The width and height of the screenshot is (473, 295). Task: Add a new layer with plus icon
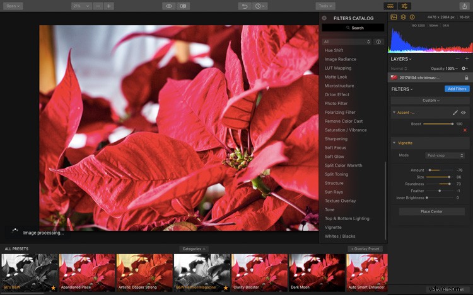pyautogui.click(x=467, y=58)
